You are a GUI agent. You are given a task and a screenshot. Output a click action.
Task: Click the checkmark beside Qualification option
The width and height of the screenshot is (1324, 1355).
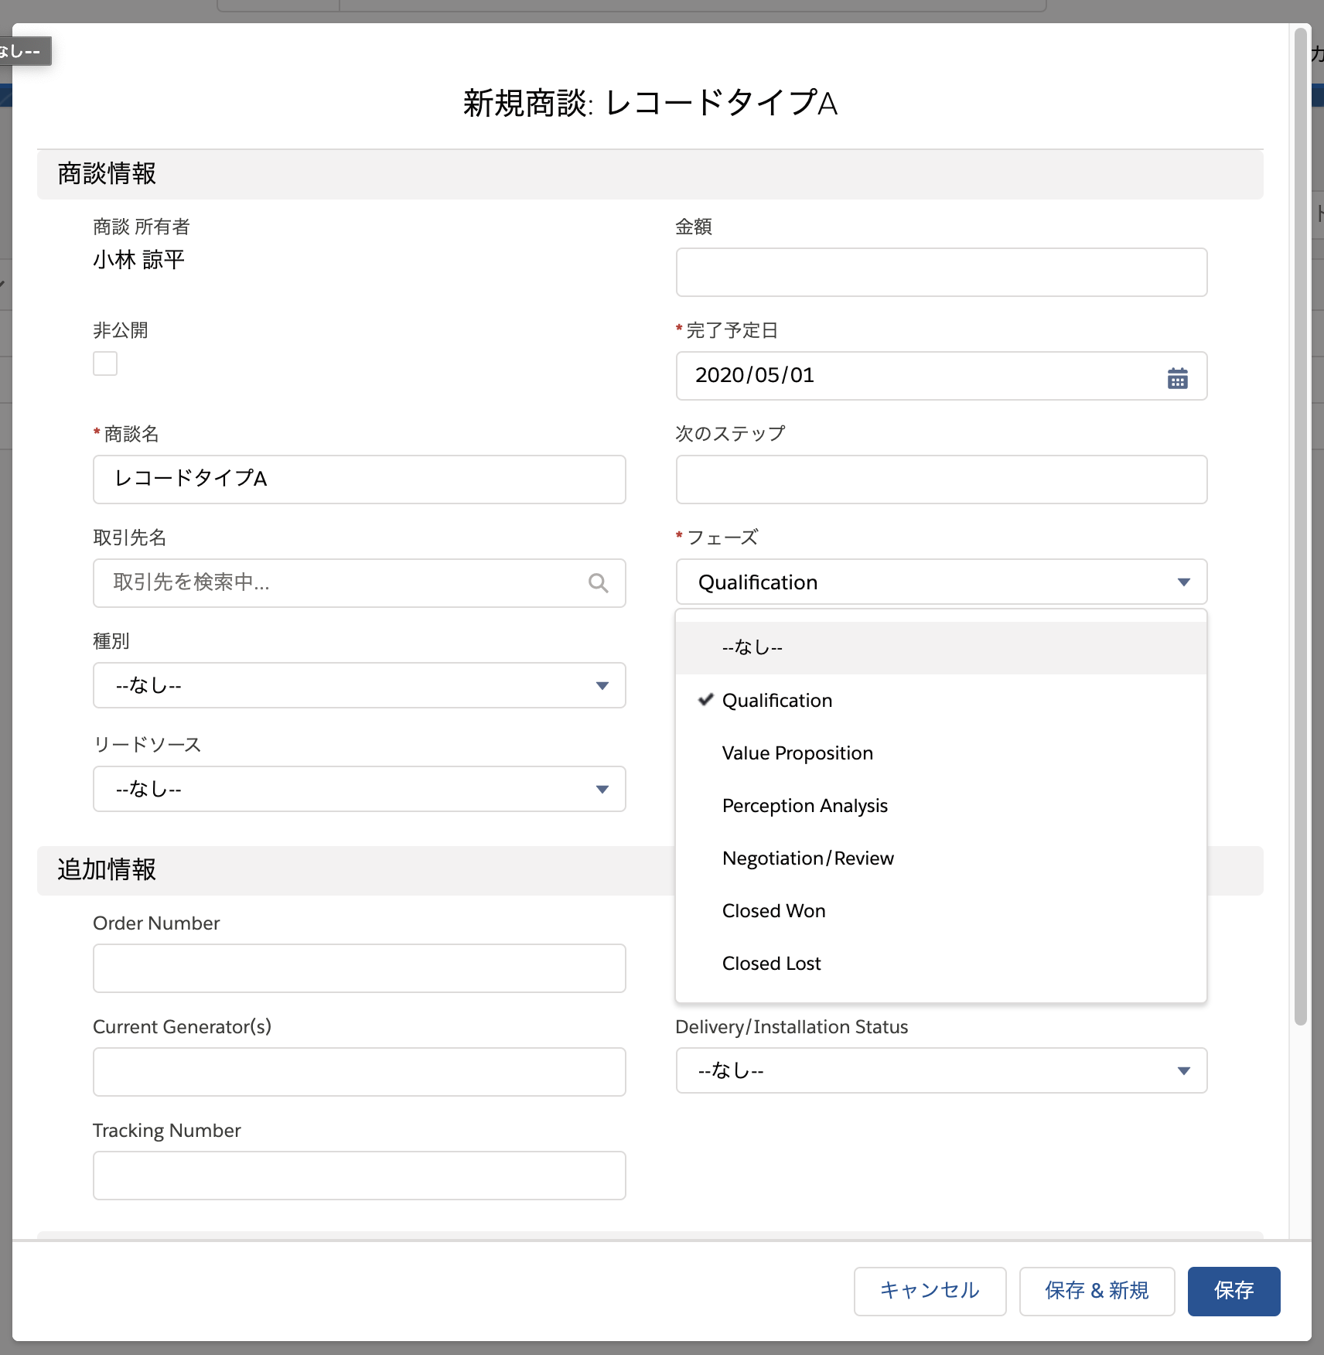[x=705, y=700]
